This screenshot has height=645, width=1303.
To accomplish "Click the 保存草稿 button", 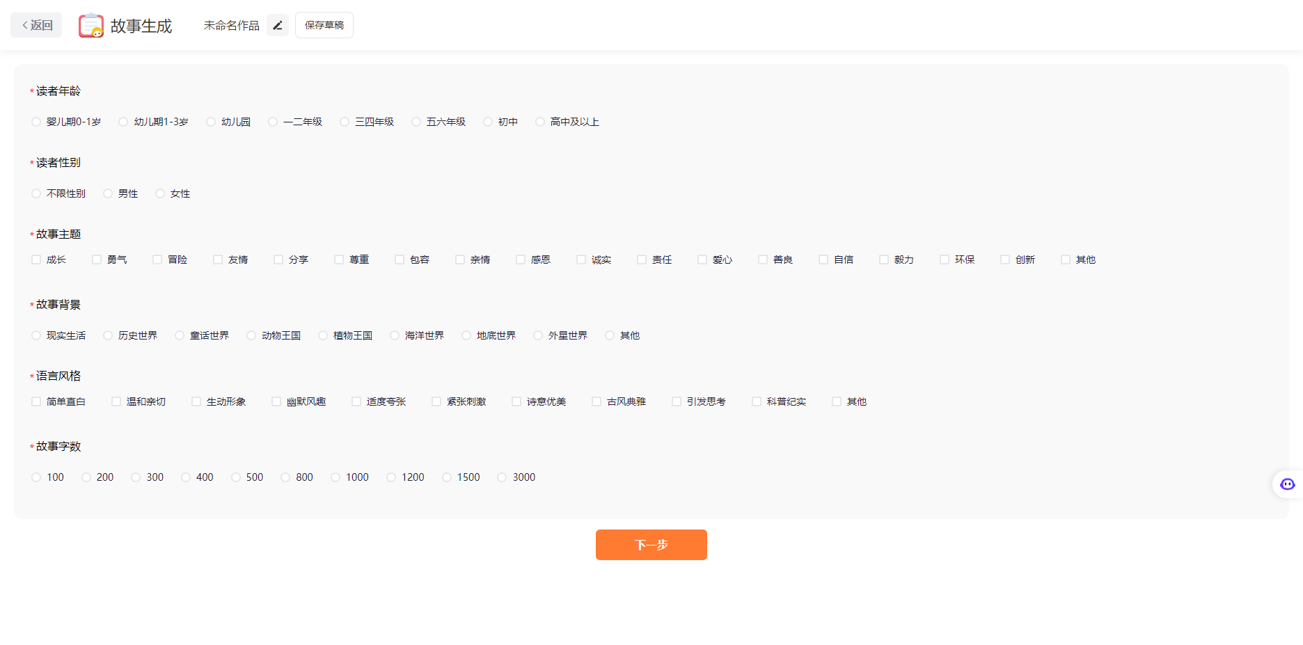I will point(324,24).
